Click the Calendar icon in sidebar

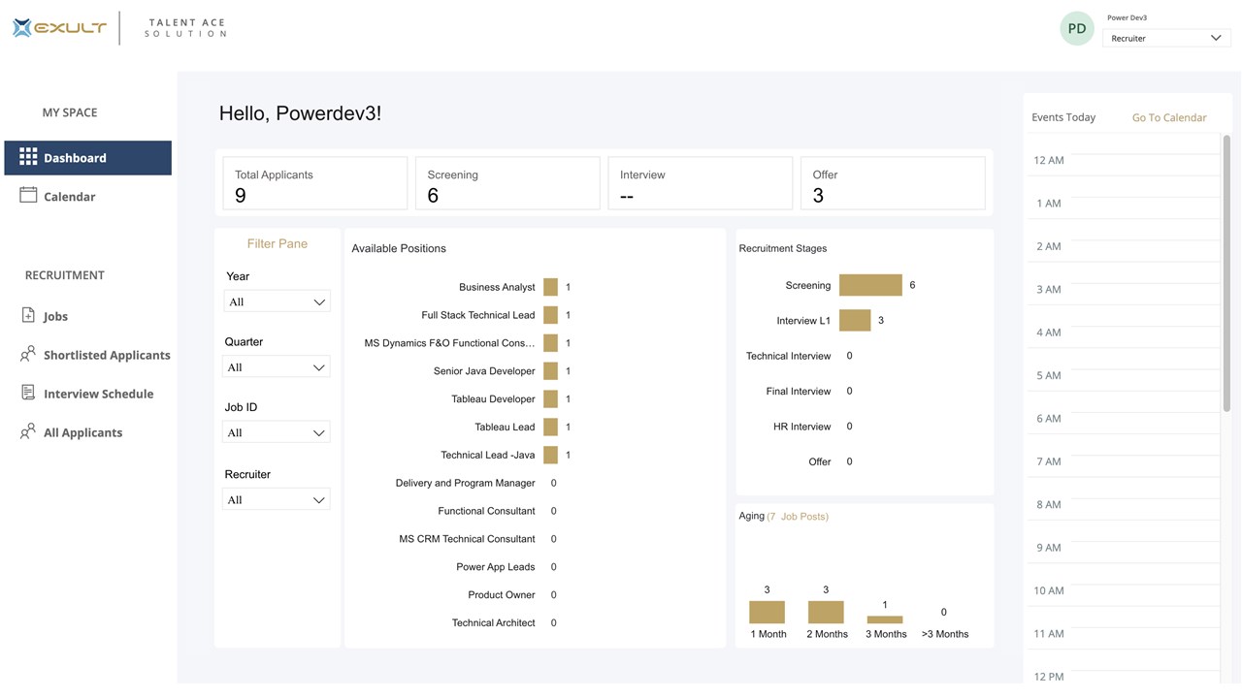pos(28,195)
